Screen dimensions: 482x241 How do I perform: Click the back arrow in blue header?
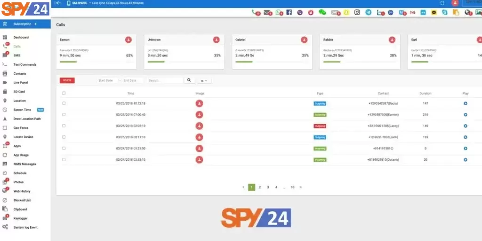pos(58,3)
